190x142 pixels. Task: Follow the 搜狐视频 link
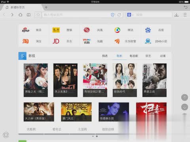tap(108, 129)
